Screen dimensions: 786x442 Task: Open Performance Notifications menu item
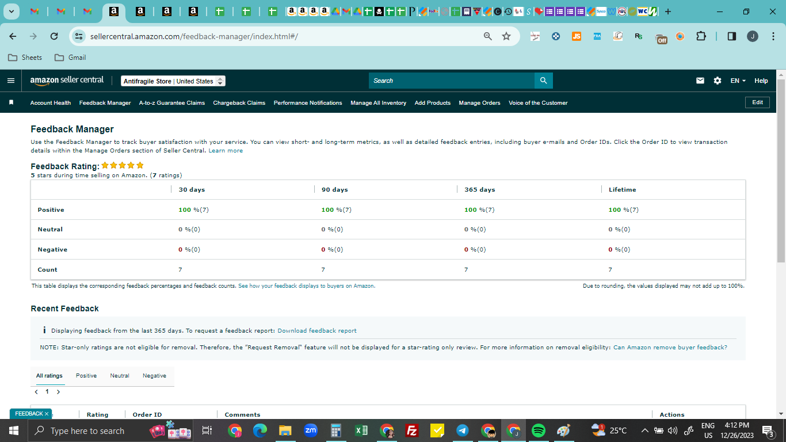click(x=308, y=102)
